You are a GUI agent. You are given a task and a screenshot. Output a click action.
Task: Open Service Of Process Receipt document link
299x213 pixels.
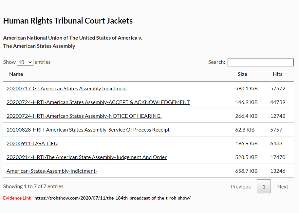(88, 130)
